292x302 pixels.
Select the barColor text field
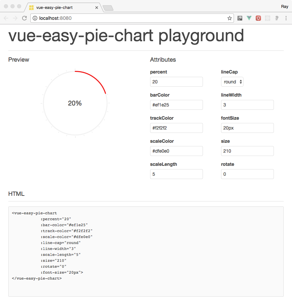pyautogui.click(x=176, y=105)
